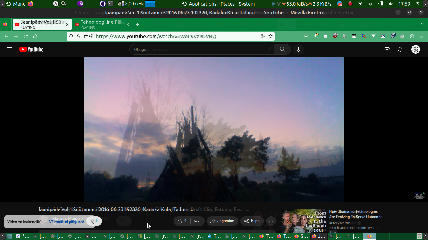Open Firefox application hamburger menu
The height and width of the screenshot is (240, 428).
tap(422, 36)
